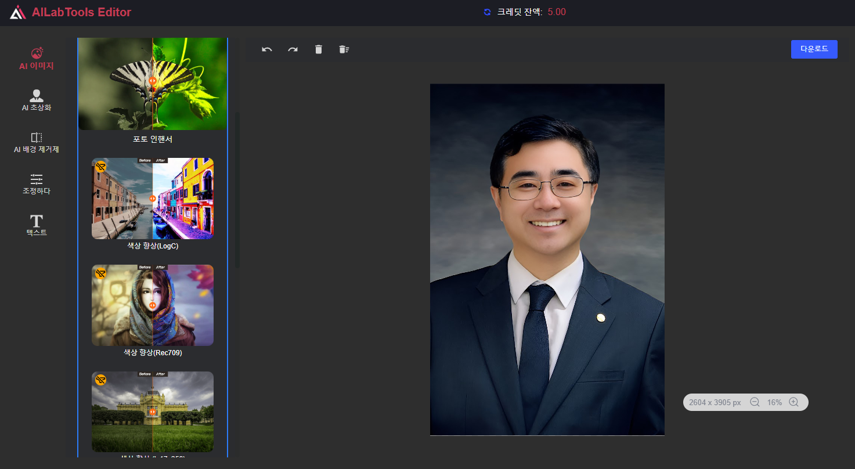The height and width of the screenshot is (469, 855).
Task: Zoom in the canvas view
Action: [794, 402]
